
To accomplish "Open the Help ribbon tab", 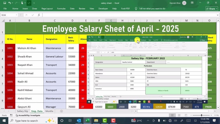I will click(x=114, y=9).
